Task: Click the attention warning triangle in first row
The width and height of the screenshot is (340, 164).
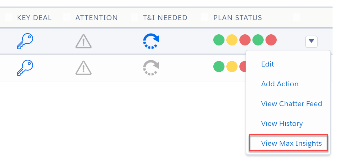Action: pos(84,41)
